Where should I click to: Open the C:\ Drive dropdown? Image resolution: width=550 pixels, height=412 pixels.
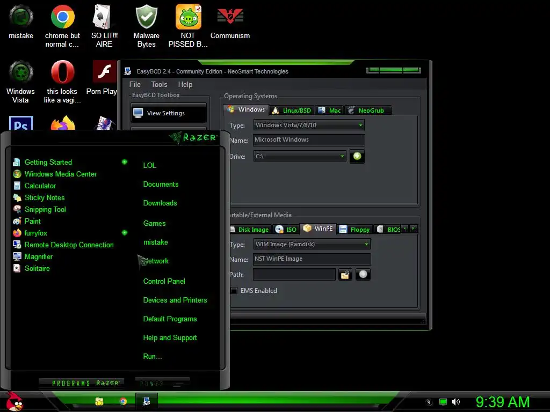300,156
